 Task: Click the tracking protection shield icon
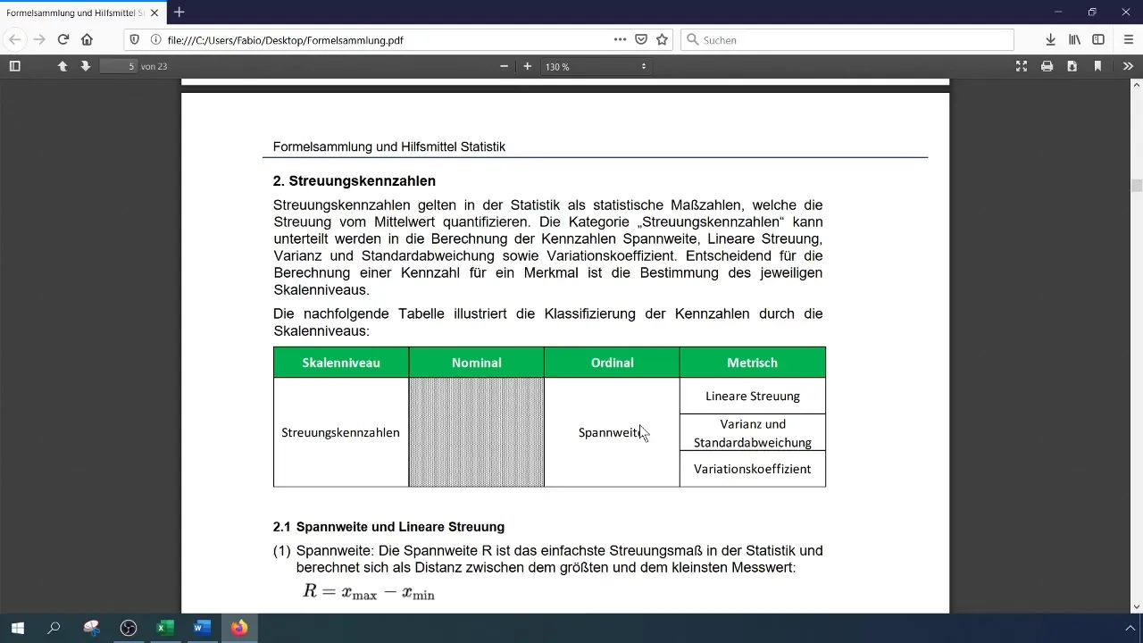[x=135, y=39]
